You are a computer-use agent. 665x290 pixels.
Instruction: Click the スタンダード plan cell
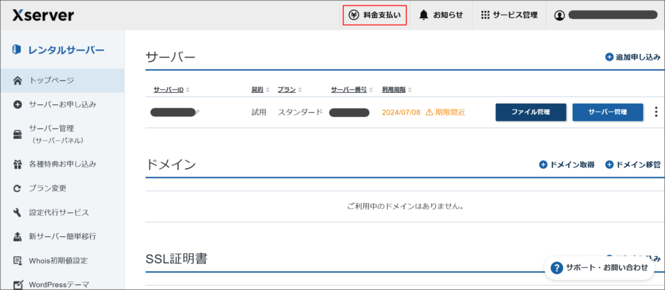[x=300, y=112]
